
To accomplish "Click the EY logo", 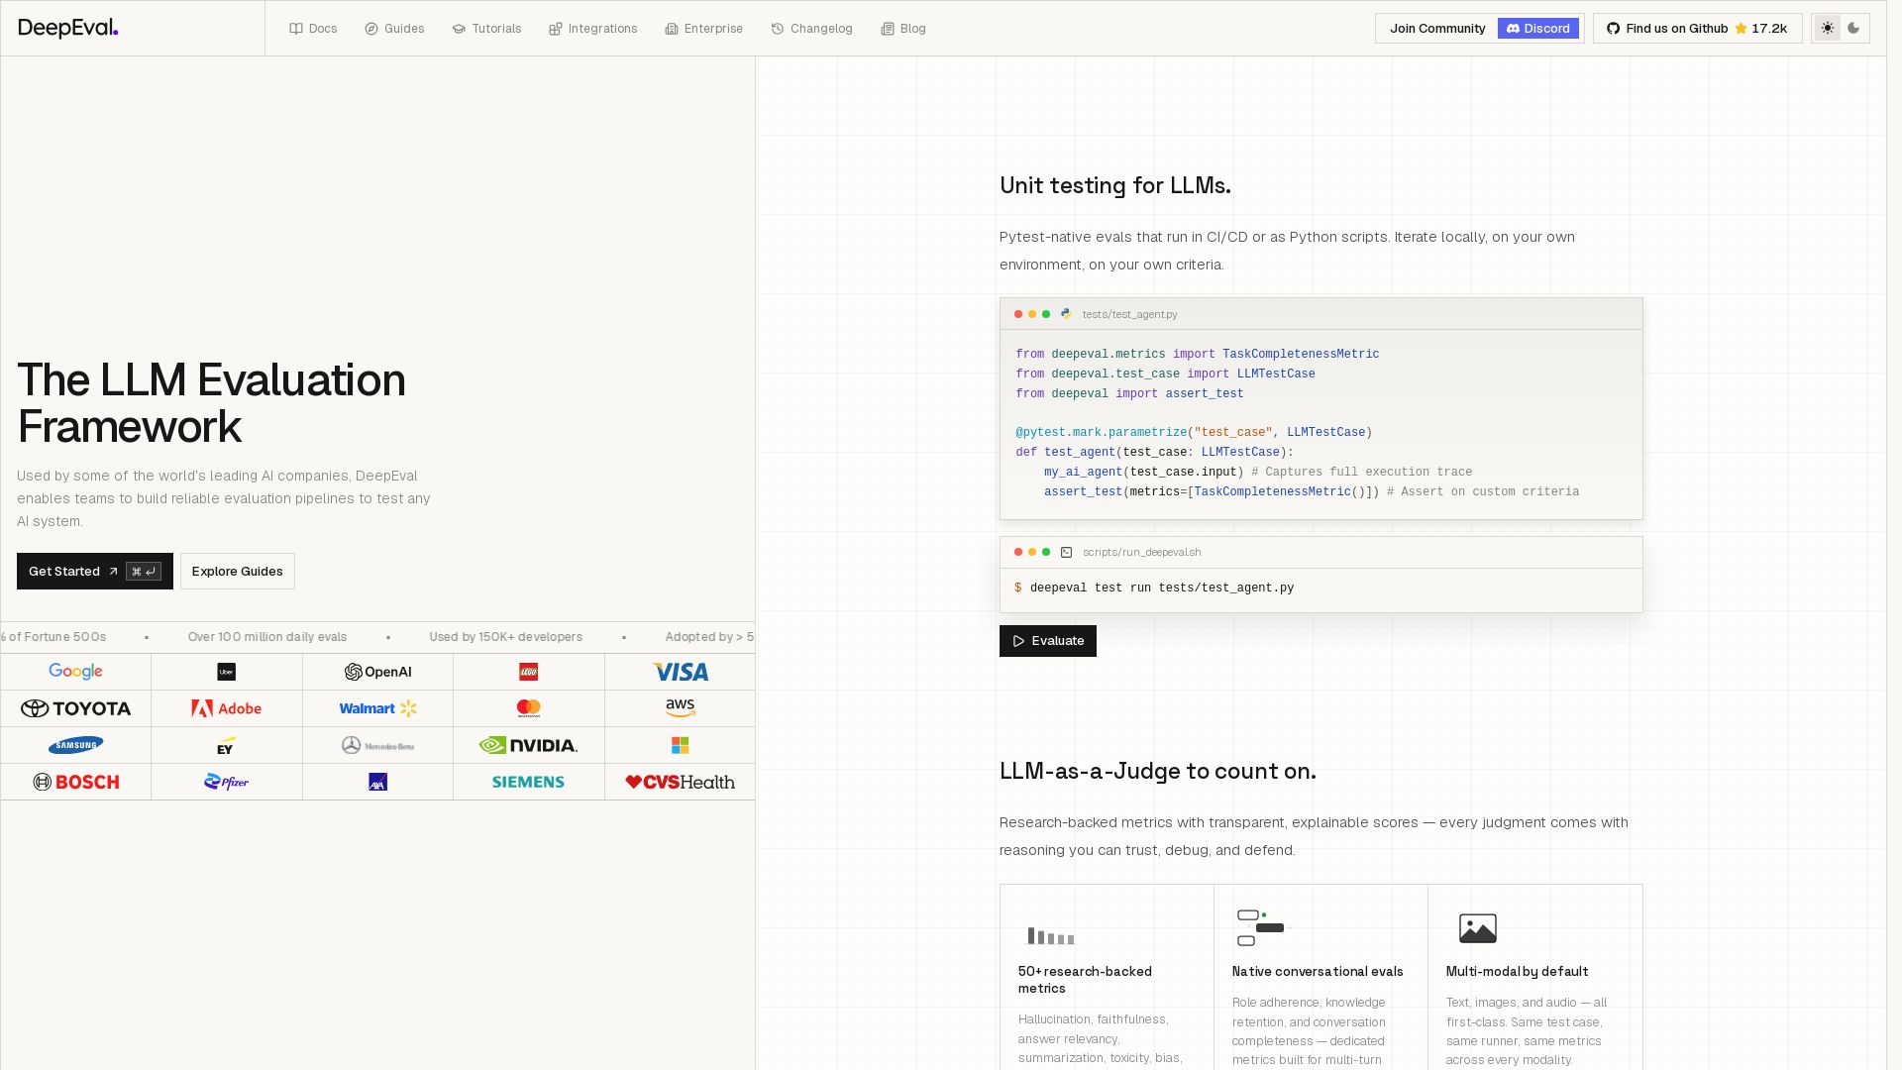I will point(227,745).
